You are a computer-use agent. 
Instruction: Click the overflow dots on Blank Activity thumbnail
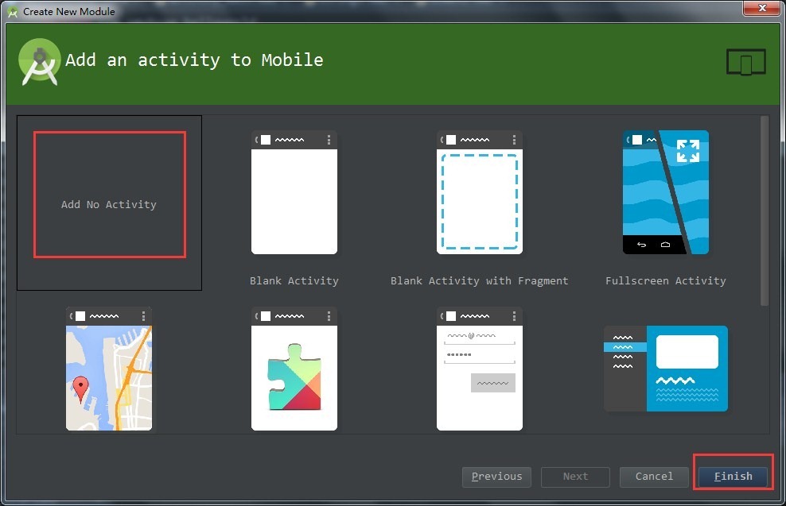point(329,140)
